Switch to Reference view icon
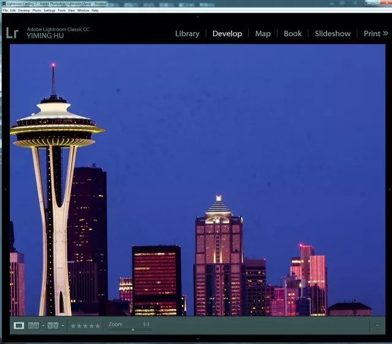The height and width of the screenshot is (344, 392). [x=33, y=326]
